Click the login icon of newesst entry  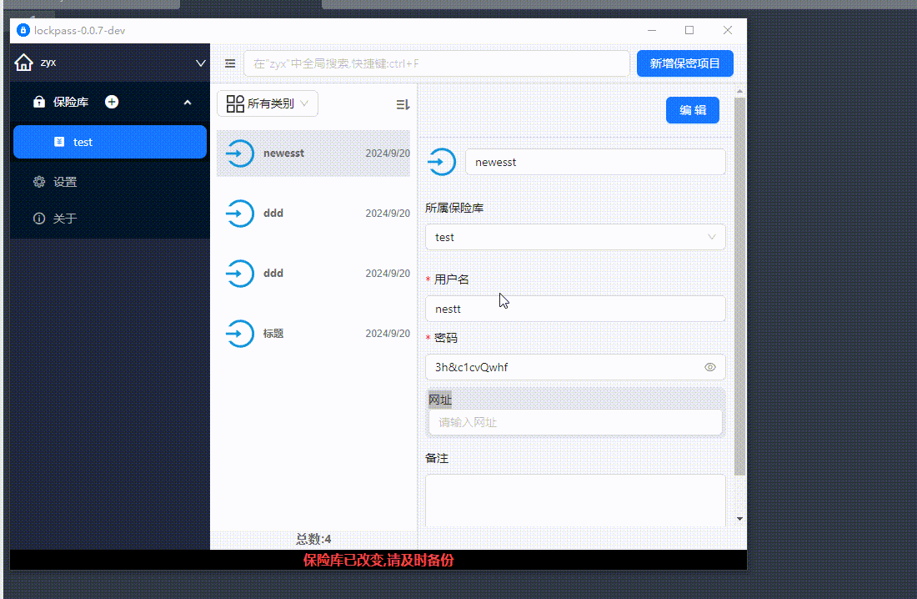tap(240, 154)
